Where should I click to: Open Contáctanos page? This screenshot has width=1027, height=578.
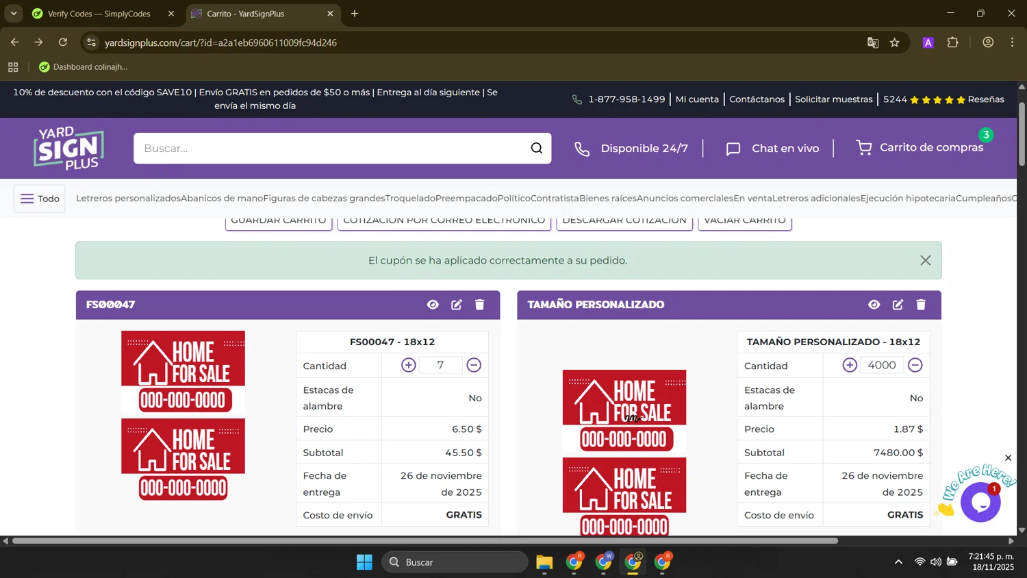757,99
